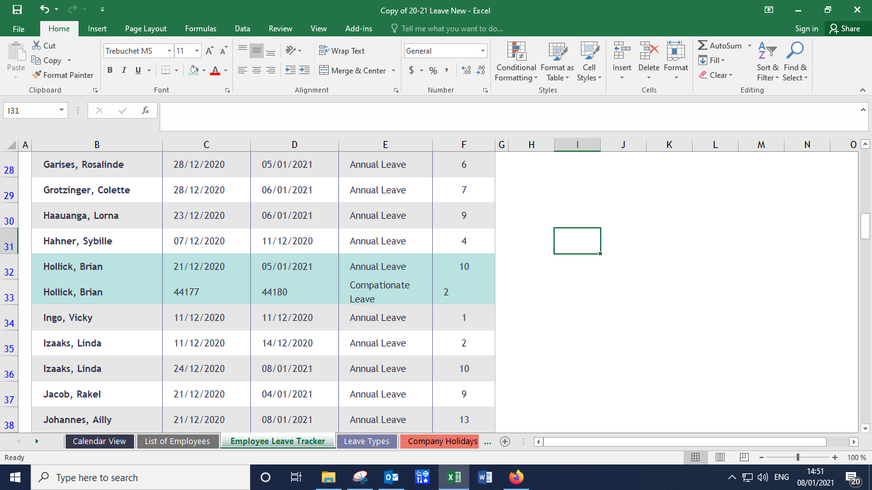The image size is (872, 490).
Task: Switch to the Insert ribbon tab
Action: click(97, 29)
